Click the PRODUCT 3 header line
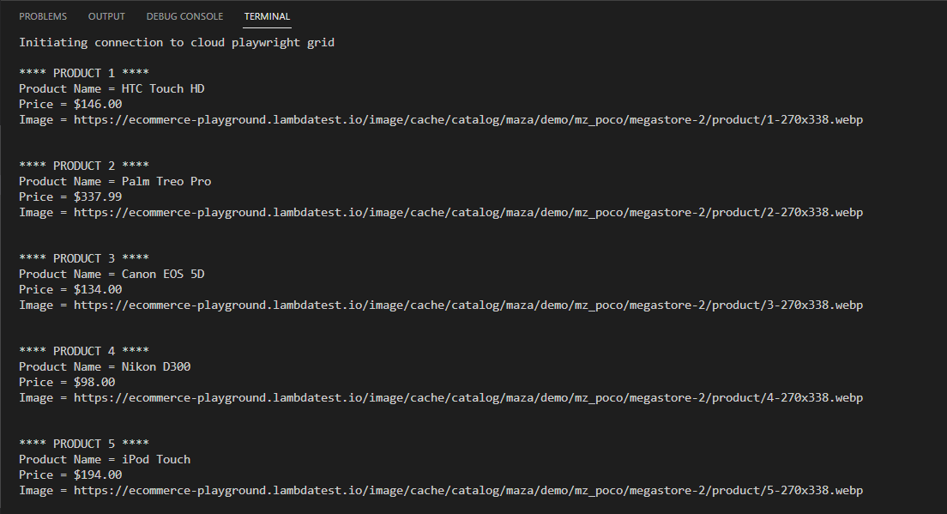This screenshot has width=947, height=514. [x=84, y=258]
